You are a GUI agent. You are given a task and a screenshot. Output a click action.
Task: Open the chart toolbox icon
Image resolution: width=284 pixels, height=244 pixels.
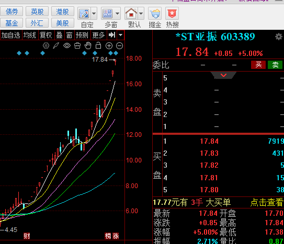(77, 45)
